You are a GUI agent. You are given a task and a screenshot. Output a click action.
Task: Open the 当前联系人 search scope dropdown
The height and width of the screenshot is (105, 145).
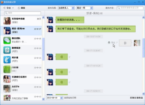pos(66,8)
